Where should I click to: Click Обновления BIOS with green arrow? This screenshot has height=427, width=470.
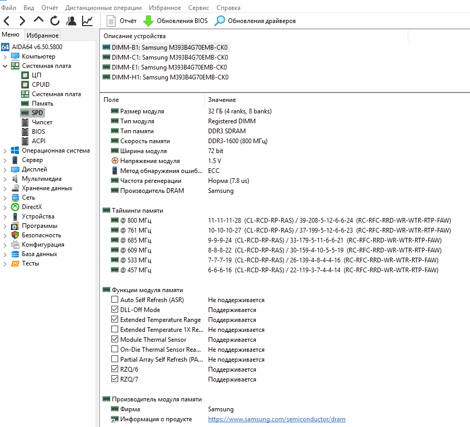coord(175,21)
